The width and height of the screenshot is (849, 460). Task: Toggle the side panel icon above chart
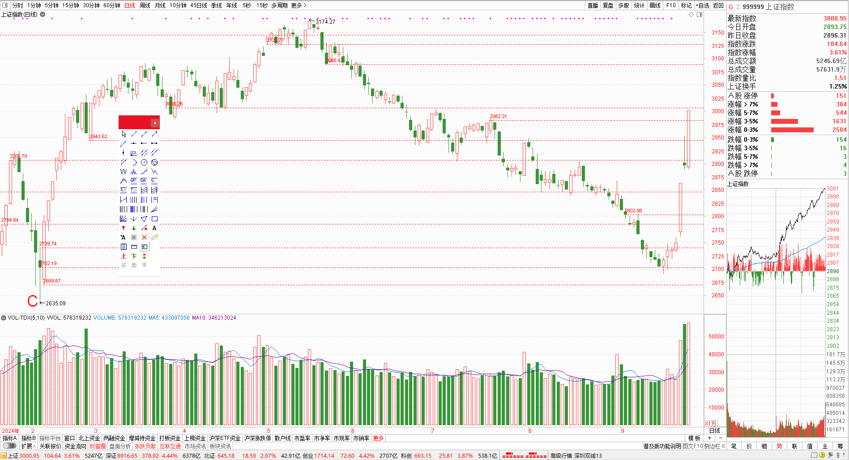point(700,15)
